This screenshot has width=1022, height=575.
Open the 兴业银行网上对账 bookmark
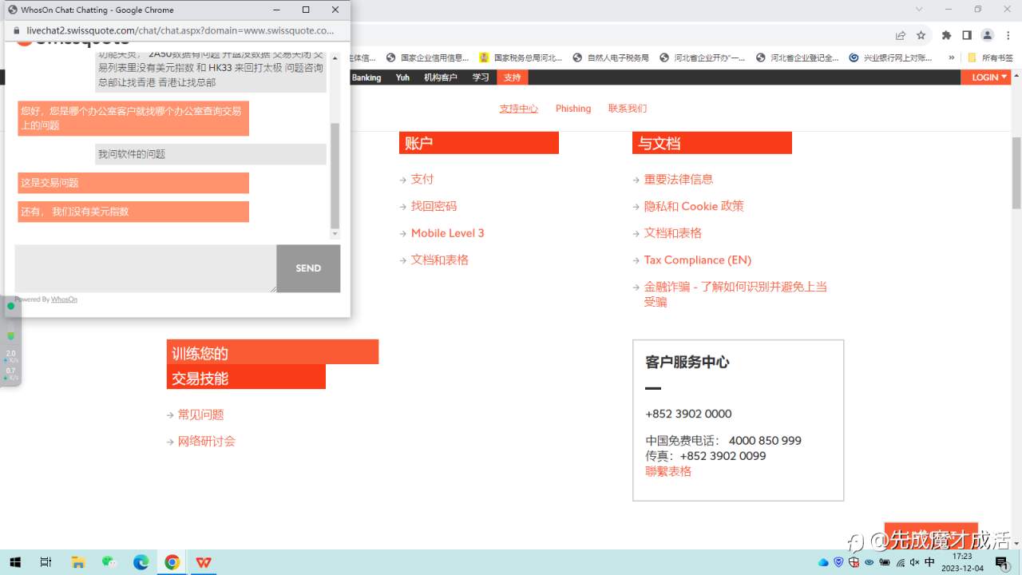pos(890,57)
